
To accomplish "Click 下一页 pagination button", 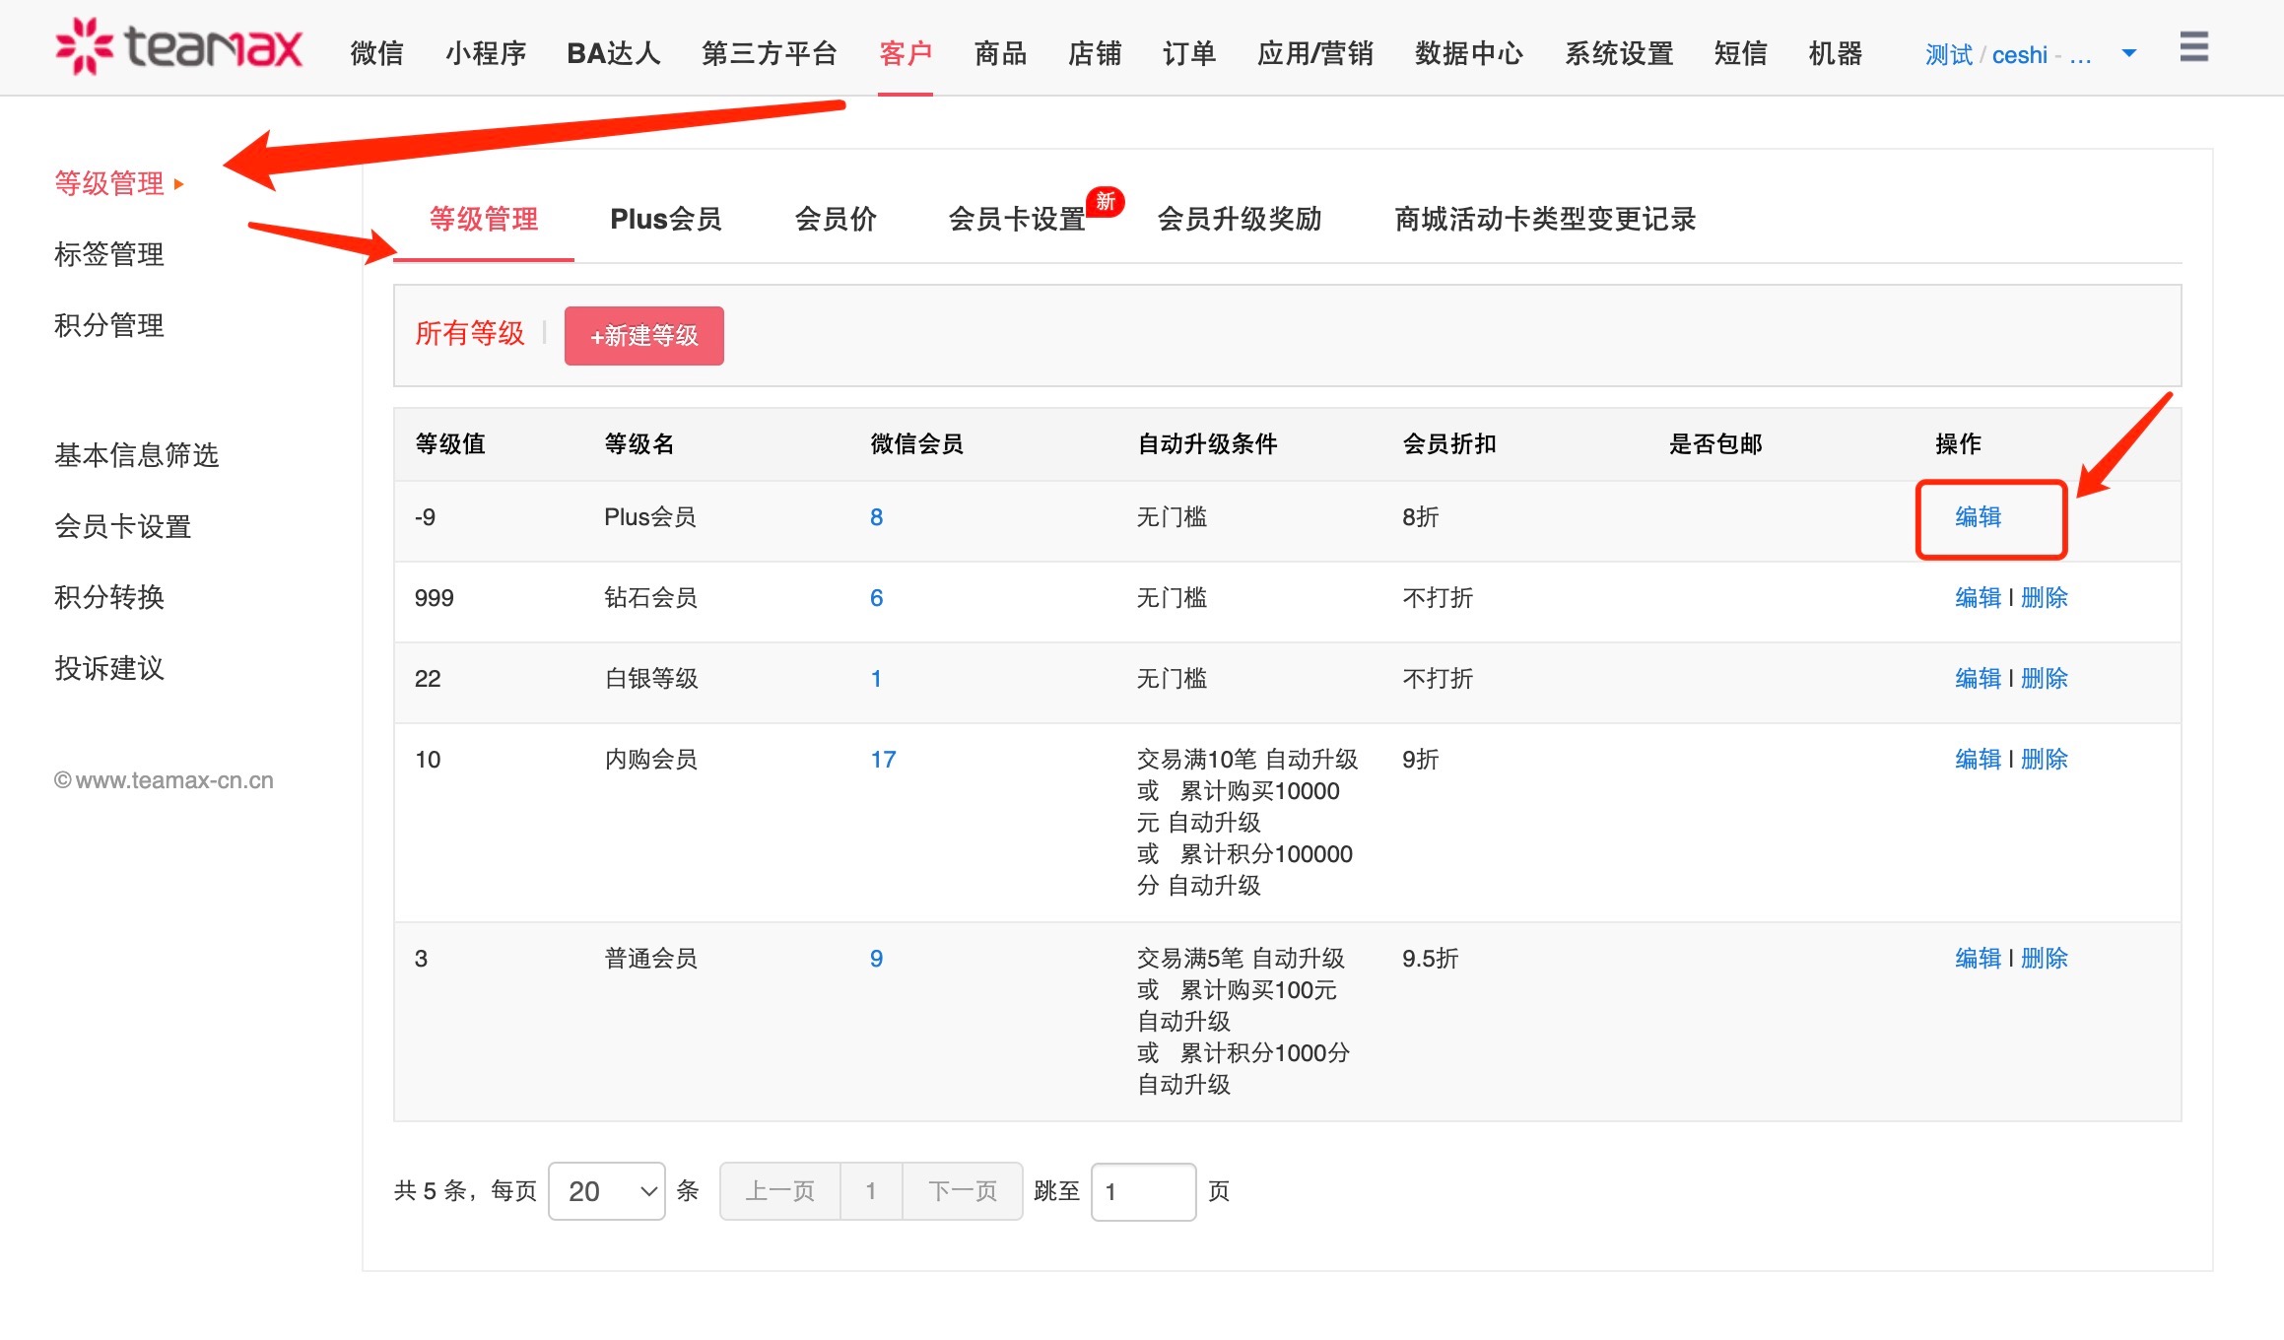I will point(962,1191).
